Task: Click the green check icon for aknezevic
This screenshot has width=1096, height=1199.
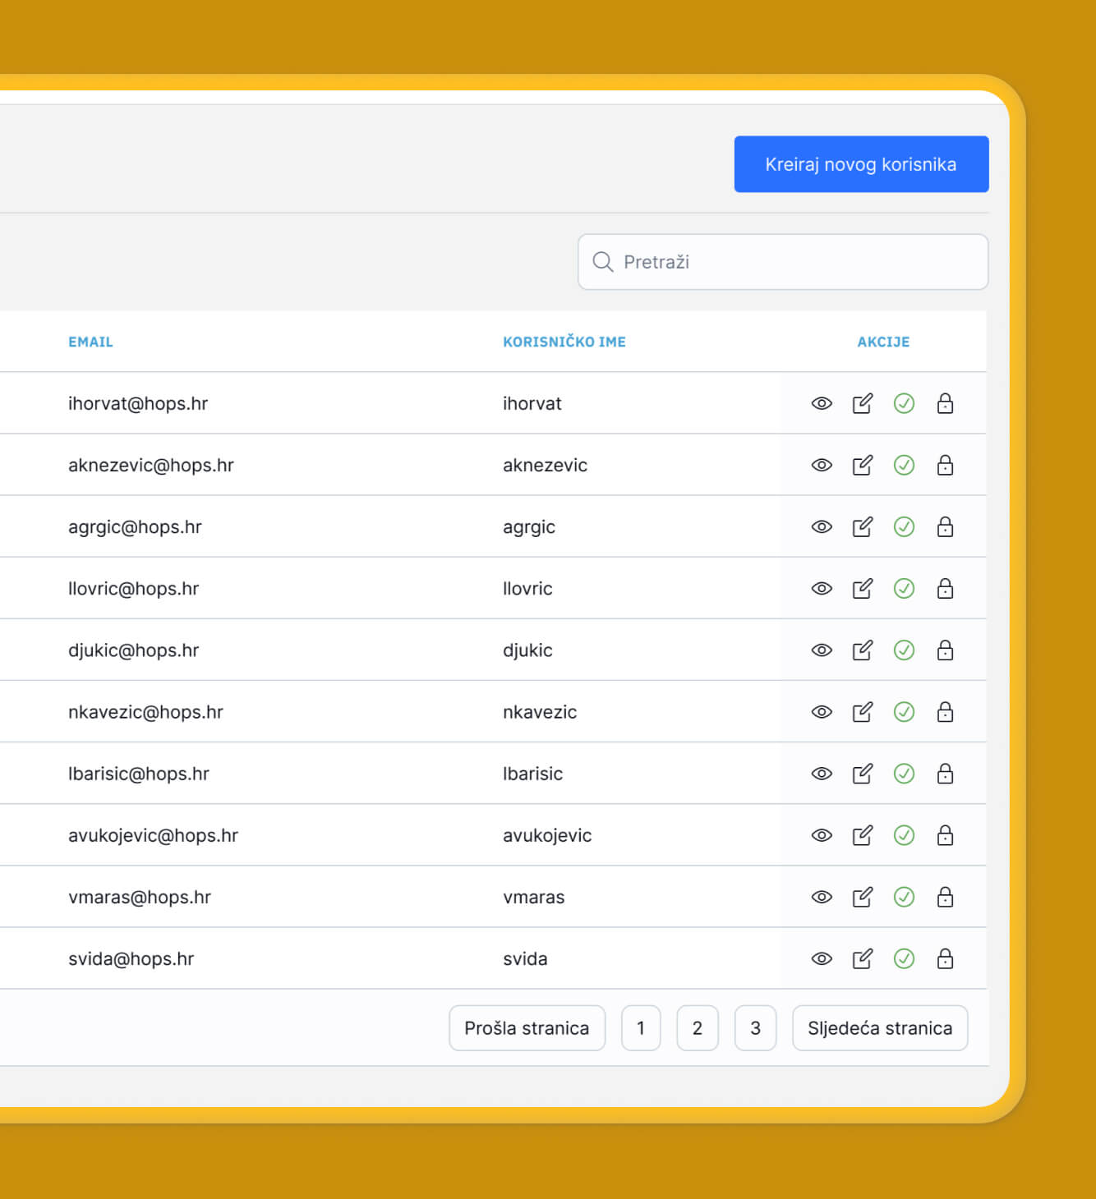Action: (904, 465)
